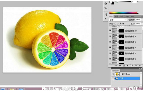
Task: Select the 色相/饱和度 8 layer name
Action: (131, 42)
